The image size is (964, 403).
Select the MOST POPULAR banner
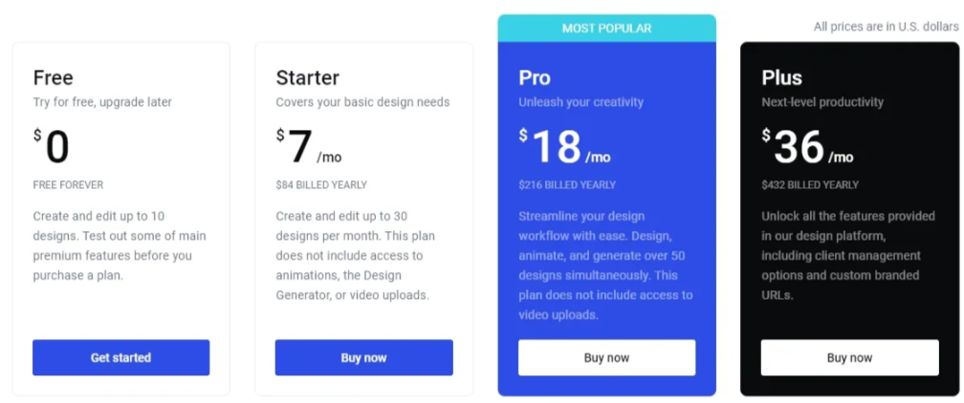pos(606,29)
